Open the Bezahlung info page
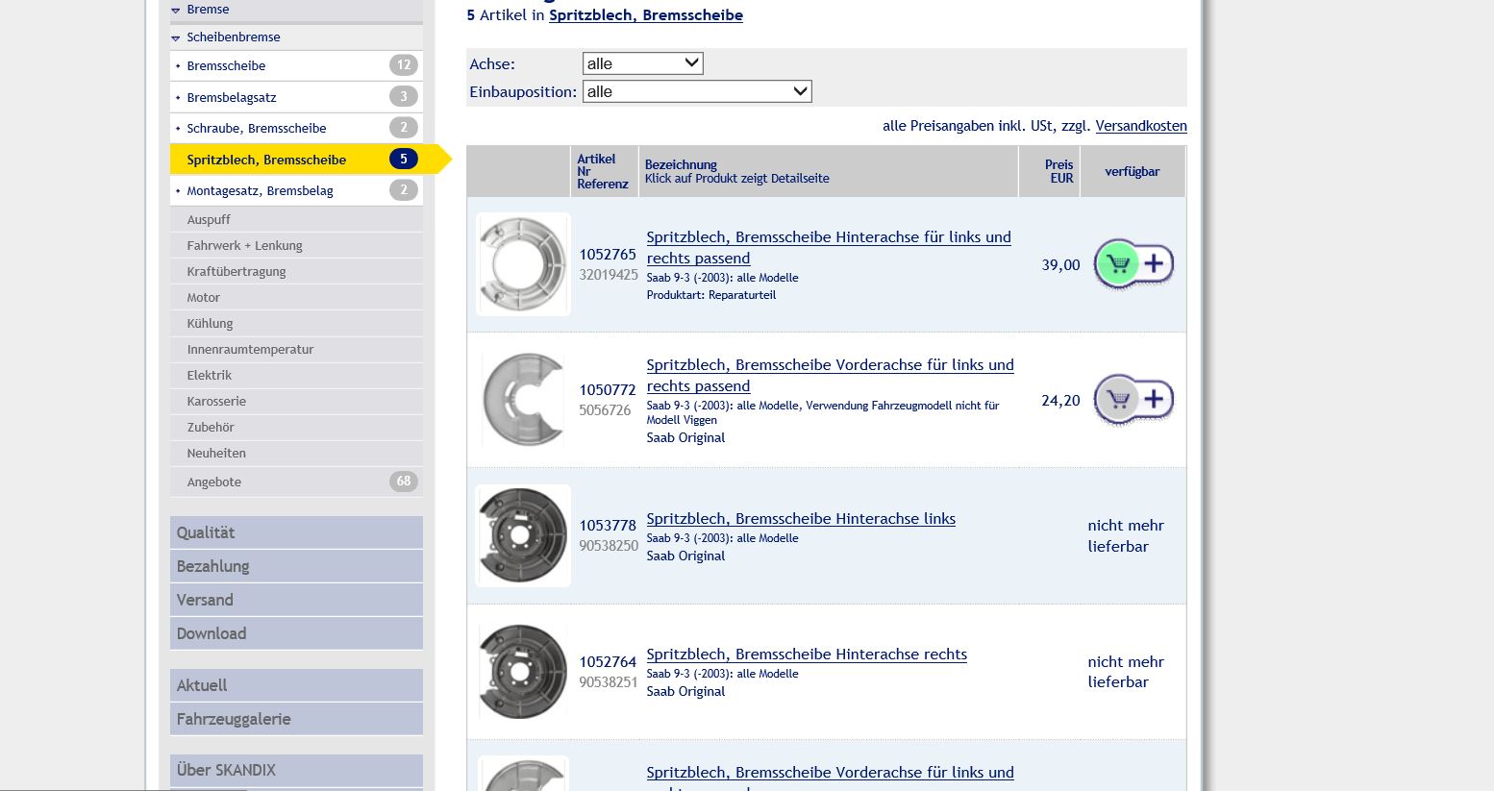Image resolution: width=1494 pixels, height=791 pixels. tap(296, 566)
